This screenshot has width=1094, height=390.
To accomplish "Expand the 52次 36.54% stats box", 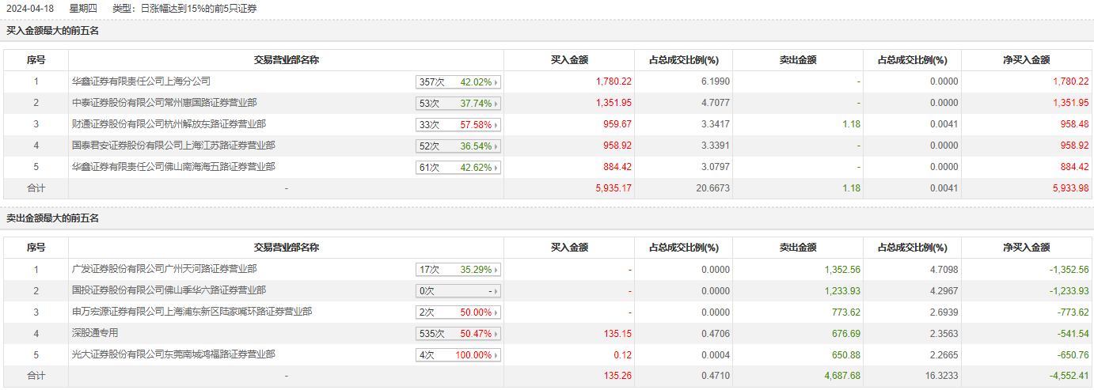I will coord(458,146).
